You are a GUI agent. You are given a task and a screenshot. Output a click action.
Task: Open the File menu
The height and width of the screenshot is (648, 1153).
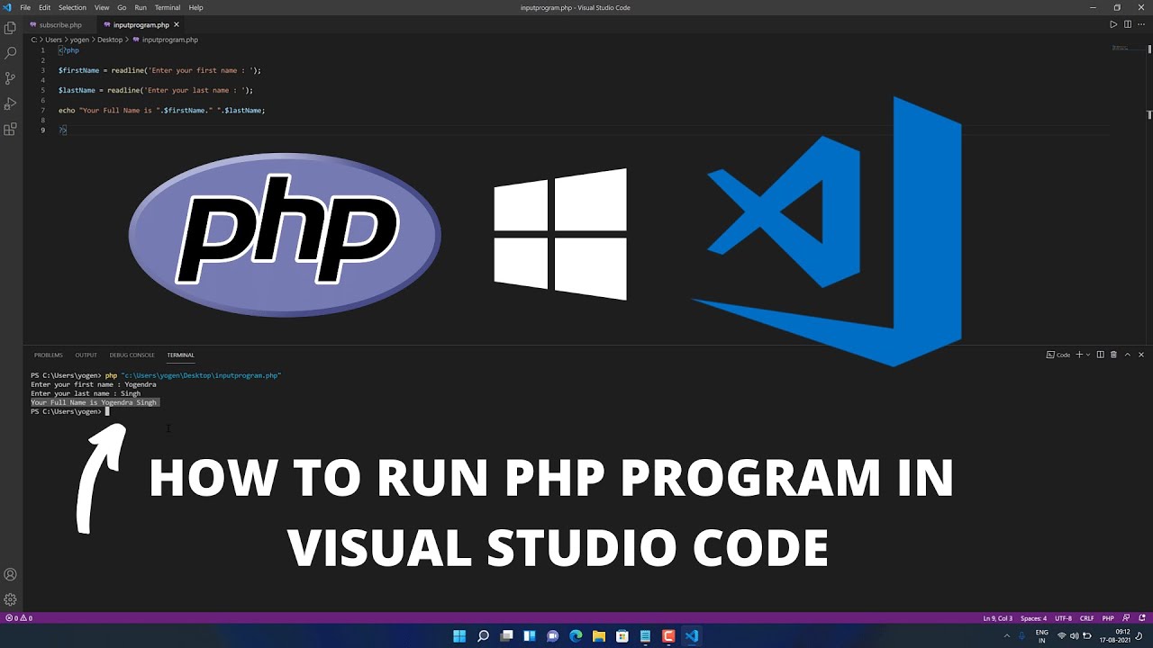click(25, 7)
